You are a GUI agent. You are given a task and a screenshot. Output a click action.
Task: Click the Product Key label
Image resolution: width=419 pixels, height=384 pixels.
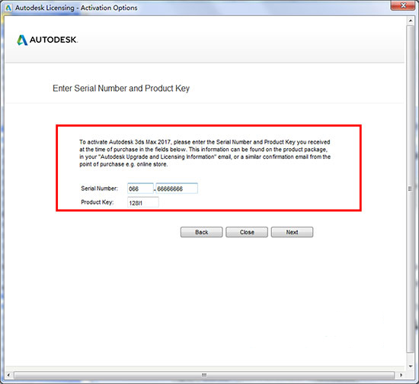tap(98, 202)
